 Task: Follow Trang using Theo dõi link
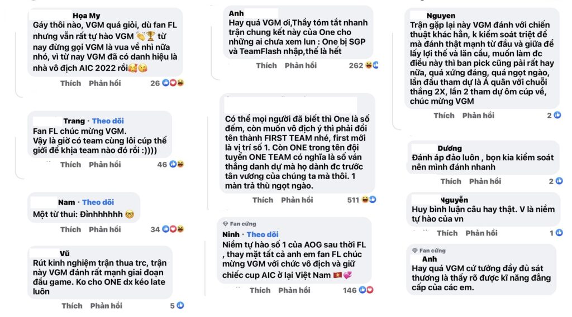pos(108,121)
